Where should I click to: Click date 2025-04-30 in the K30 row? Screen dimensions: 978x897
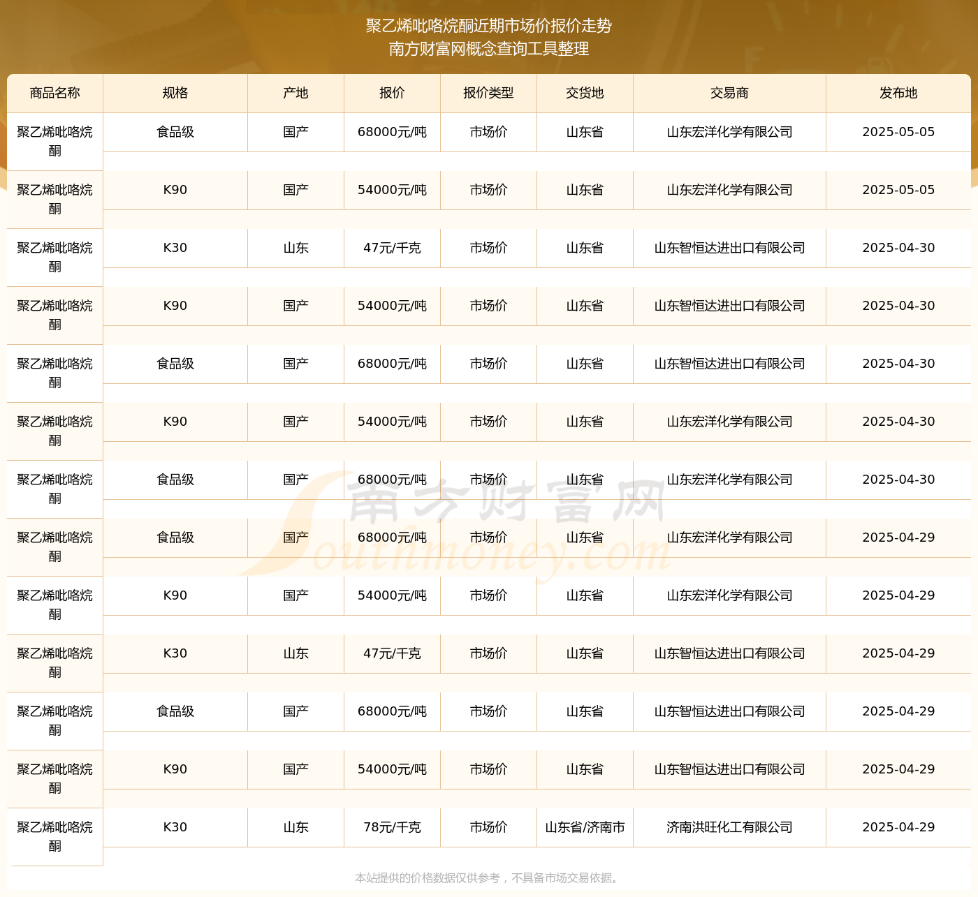(898, 248)
